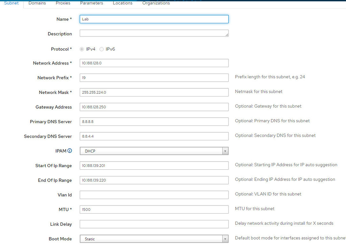Open the Organizations tab
346x248 pixels.
(156, 3)
